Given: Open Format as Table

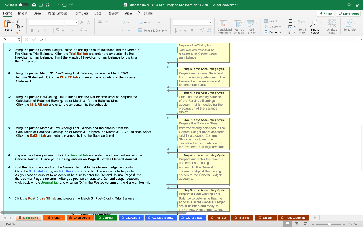Looking at the screenshot, I should click(239, 27).
